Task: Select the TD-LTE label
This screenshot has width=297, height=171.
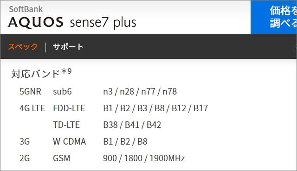Action: click(66, 125)
